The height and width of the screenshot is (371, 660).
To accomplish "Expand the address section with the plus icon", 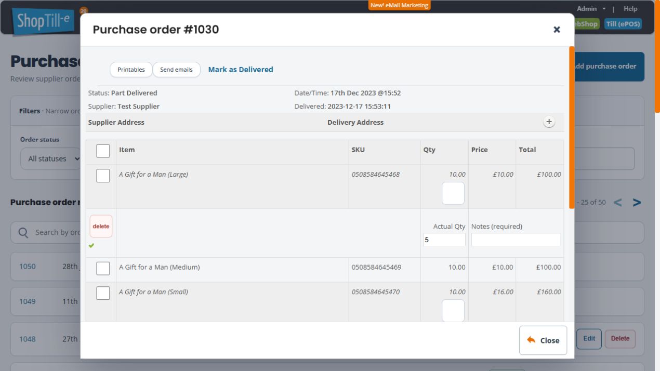I will pyautogui.click(x=549, y=122).
